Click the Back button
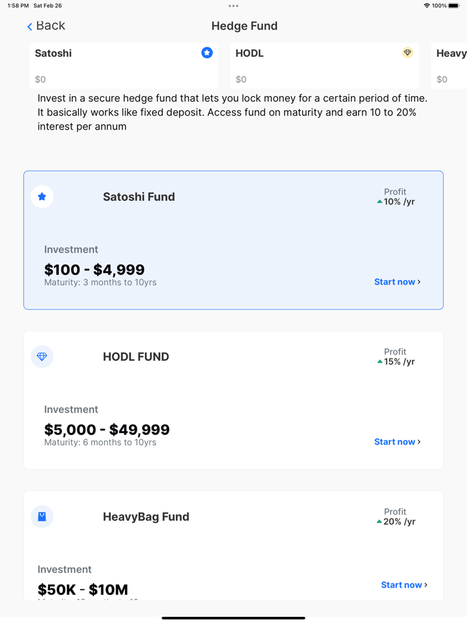 45,26
